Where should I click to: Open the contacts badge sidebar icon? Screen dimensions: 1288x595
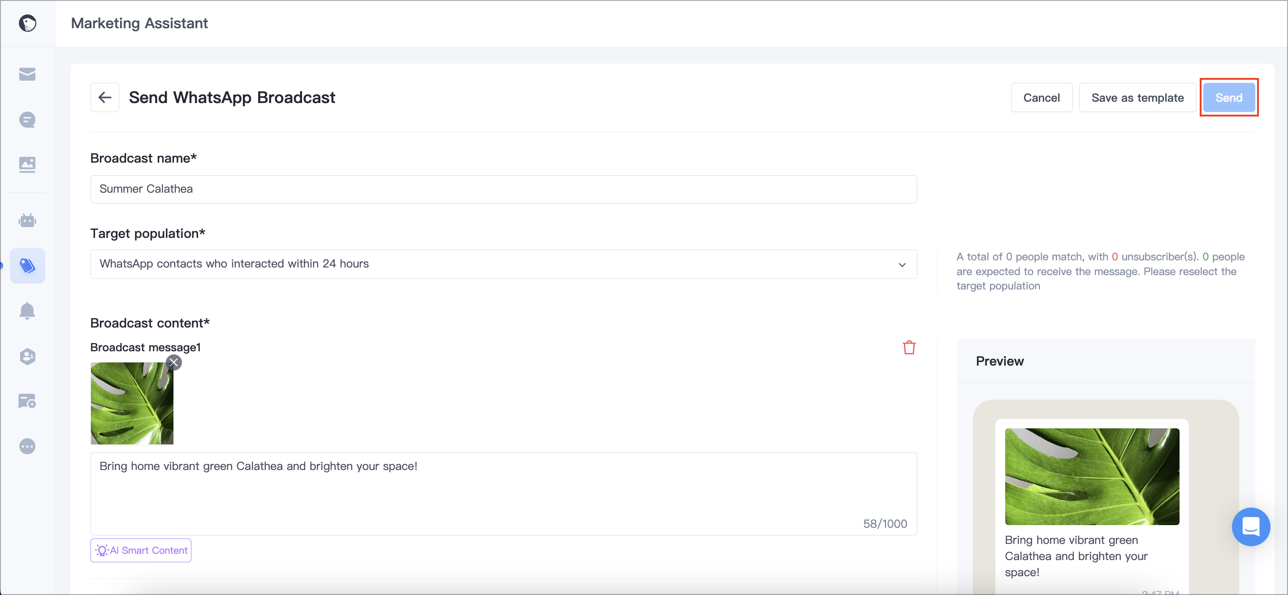pyautogui.click(x=27, y=356)
